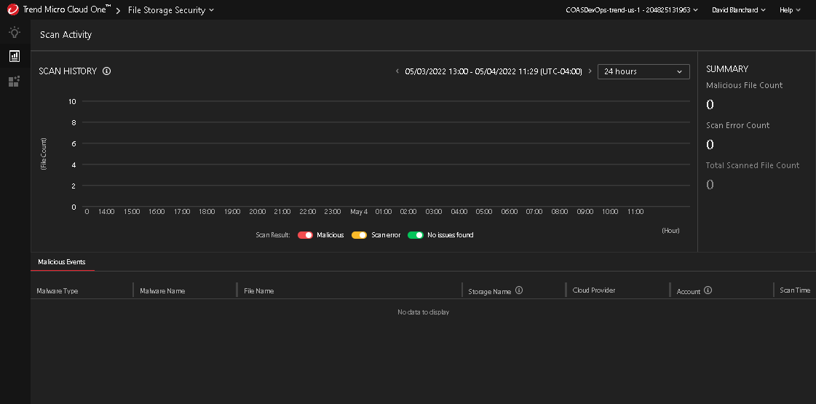The image size is (816, 404).
Task: Toggle the Scan error result switch
Action: pyautogui.click(x=359, y=235)
